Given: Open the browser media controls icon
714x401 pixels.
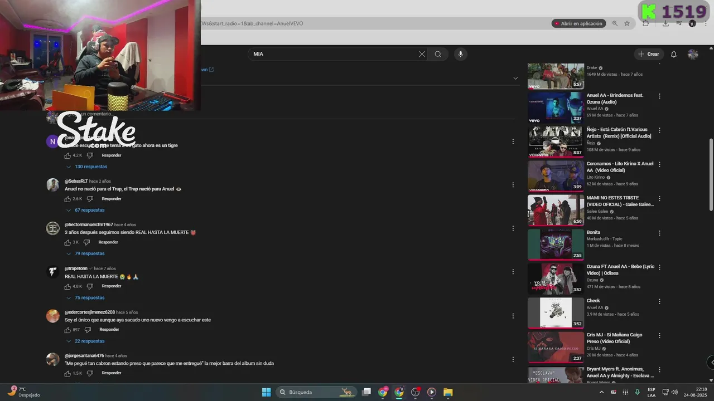Looking at the screenshot, I should pyautogui.click(x=679, y=23).
